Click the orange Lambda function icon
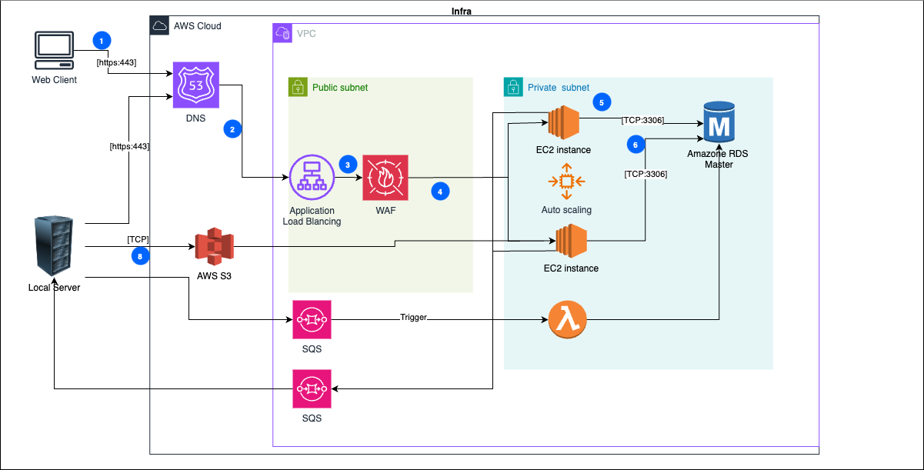This screenshot has width=924, height=470. tap(566, 318)
